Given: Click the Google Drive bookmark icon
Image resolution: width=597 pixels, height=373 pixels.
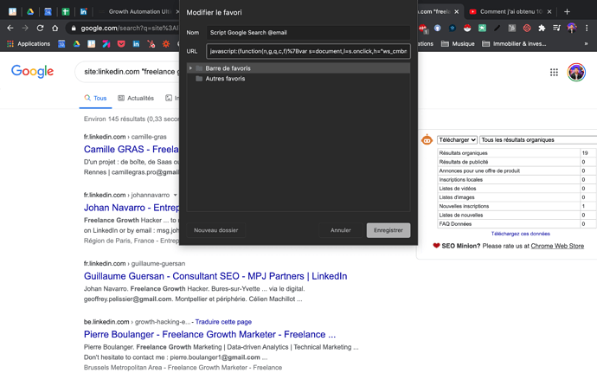Looking at the screenshot, I should [76, 44].
